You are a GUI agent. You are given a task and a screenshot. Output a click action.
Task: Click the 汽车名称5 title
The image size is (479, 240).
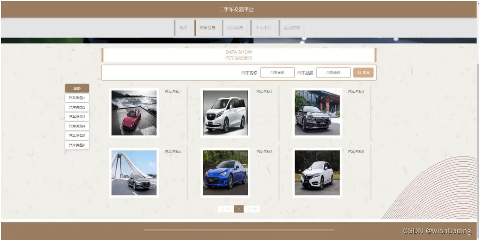(264, 152)
